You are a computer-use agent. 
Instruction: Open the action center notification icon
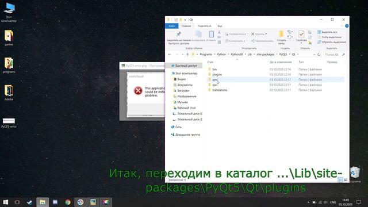359,202
